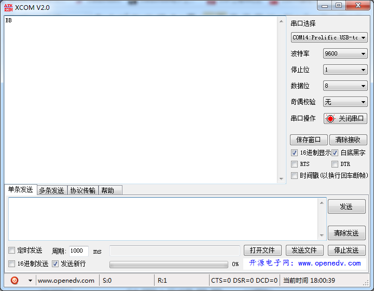Disable the 16进制显示 hex display checkbox
Screen dimensions: 374x291
coord(294,153)
